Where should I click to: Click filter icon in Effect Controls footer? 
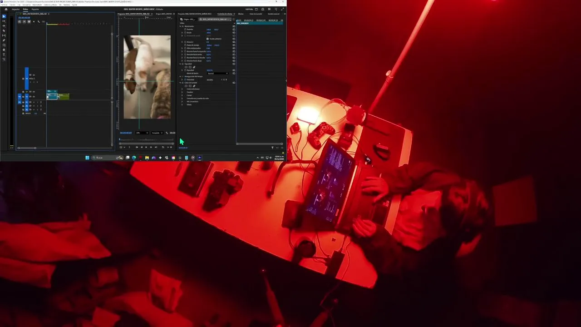pos(272,148)
